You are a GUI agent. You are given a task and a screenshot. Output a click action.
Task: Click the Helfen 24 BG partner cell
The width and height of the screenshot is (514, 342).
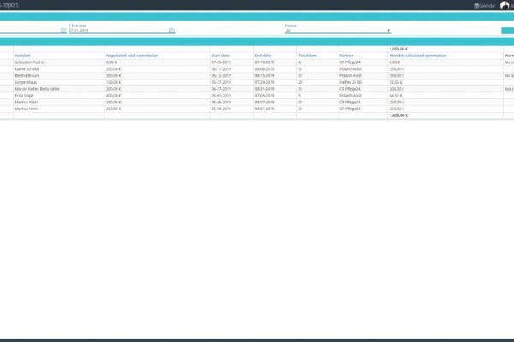tap(351, 82)
